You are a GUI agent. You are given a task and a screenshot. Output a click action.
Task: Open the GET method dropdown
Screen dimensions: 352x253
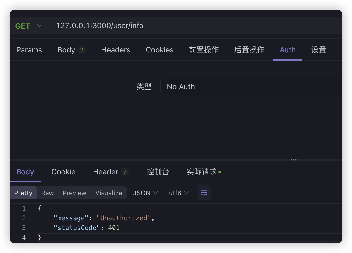[x=29, y=26]
